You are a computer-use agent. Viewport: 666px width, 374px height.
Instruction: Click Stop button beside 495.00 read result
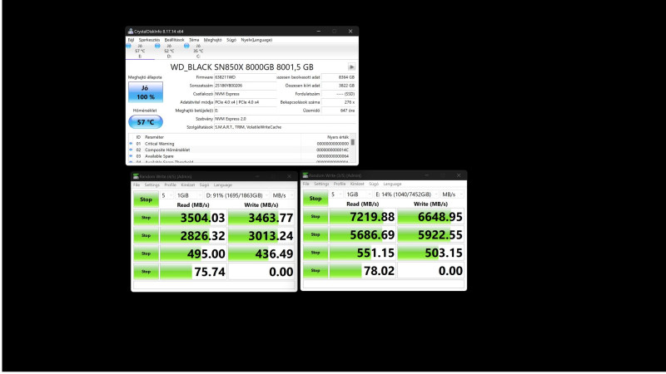point(146,253)
